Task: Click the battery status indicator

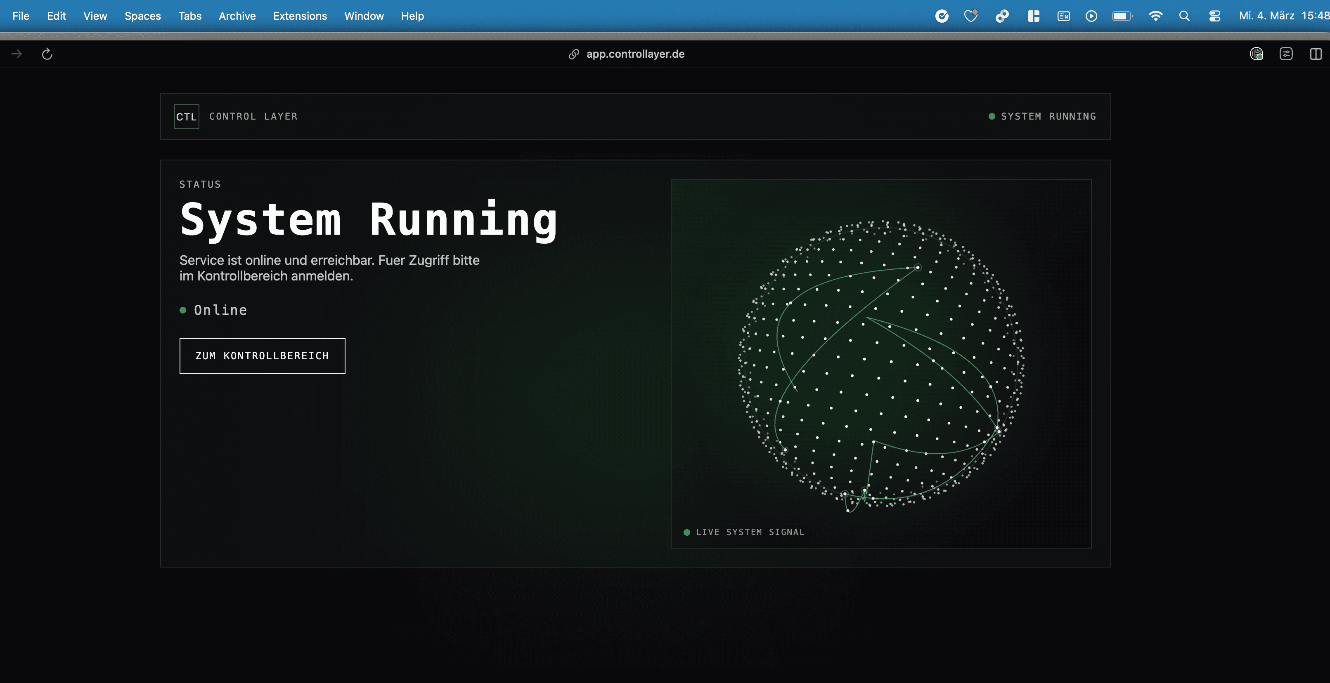Action: (x=1122, y=16)
